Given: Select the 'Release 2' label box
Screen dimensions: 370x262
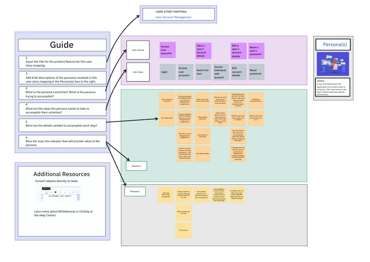Looking at the screenshot, I should 135,191.
